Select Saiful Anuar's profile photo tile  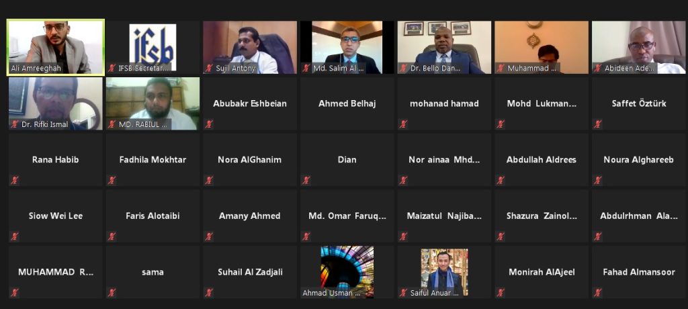pos(445,271)
